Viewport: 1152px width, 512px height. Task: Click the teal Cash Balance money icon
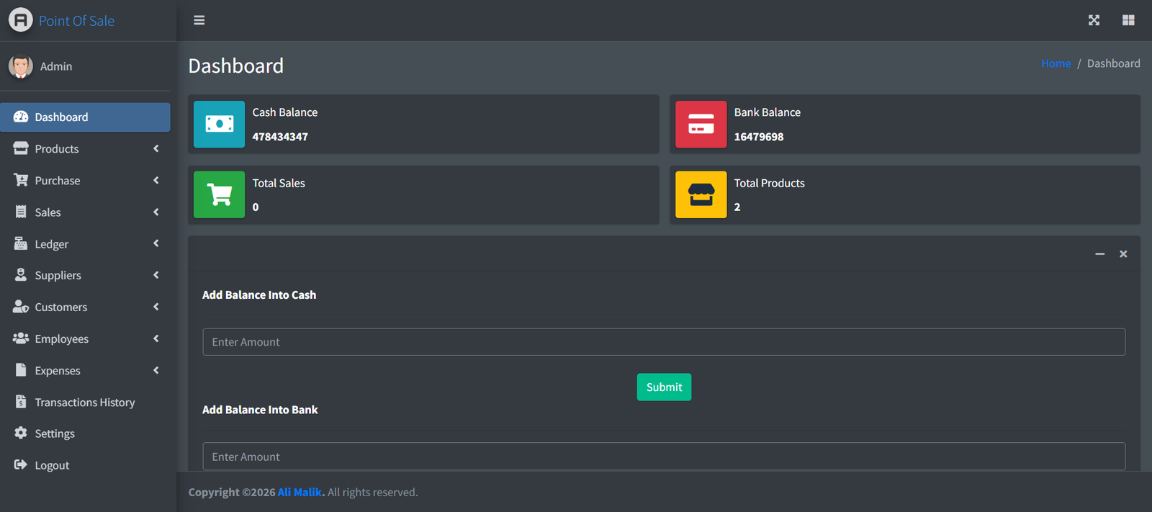(x=219, y=124)
